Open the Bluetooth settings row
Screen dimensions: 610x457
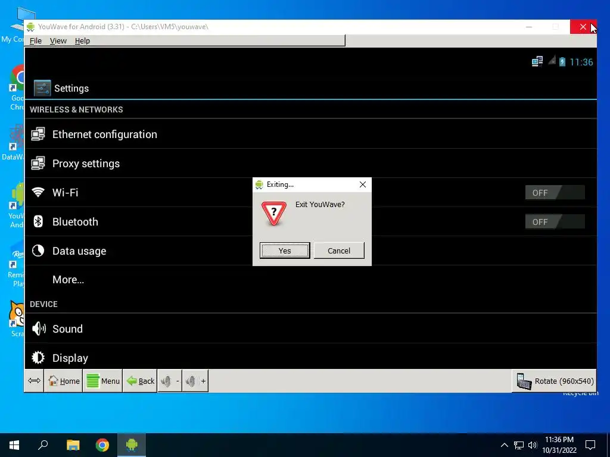(x=310, y=221)
